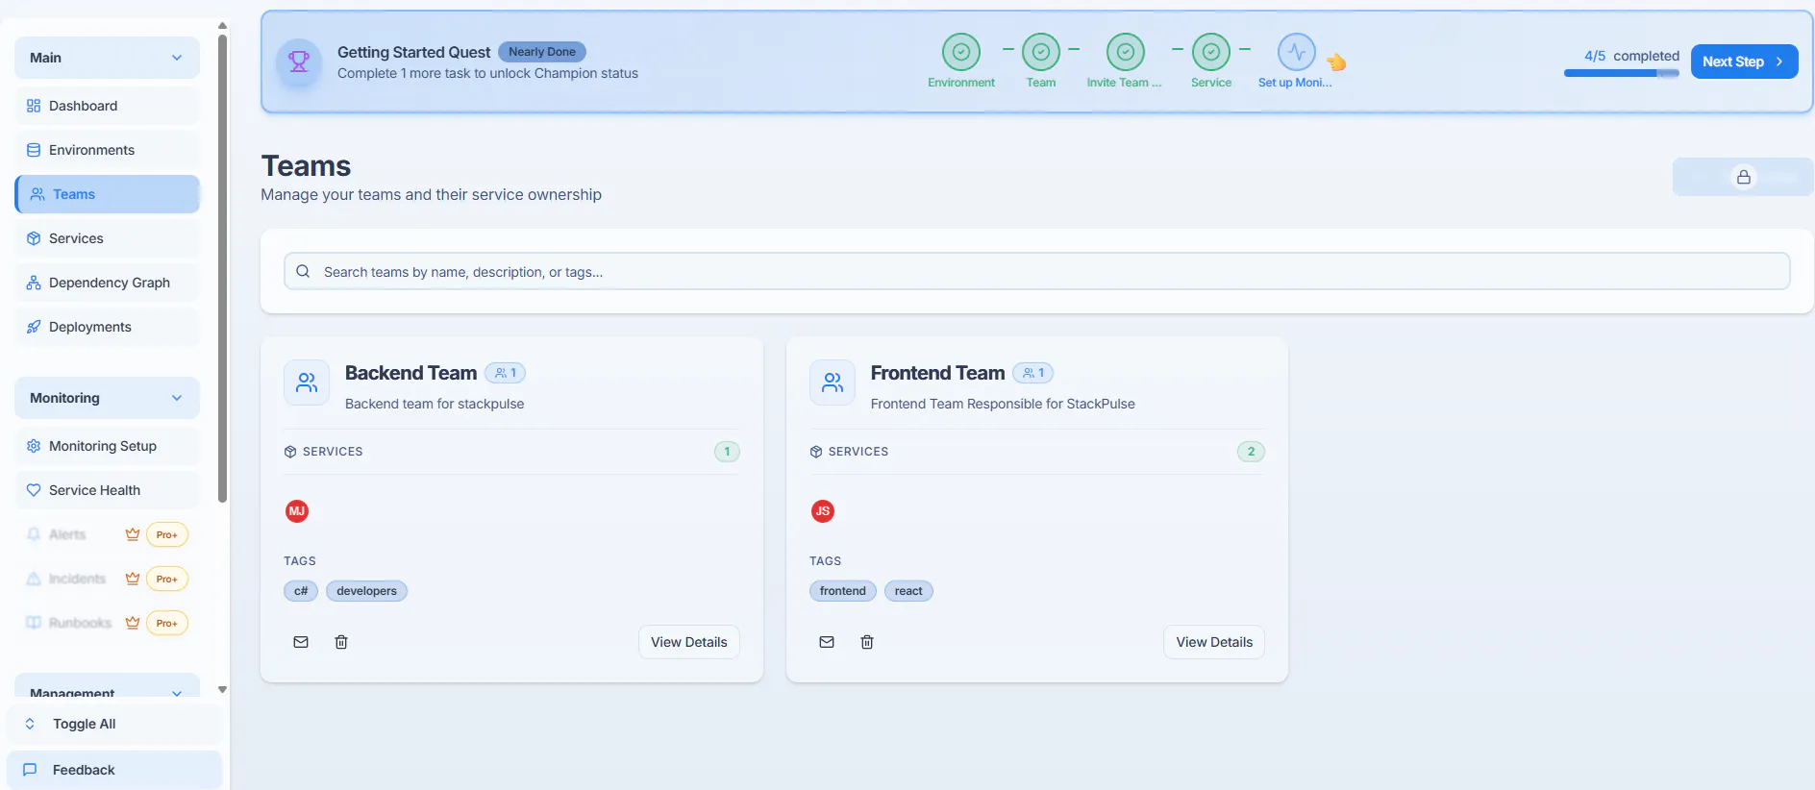Open Service Health
Screen dimensions: 1815x790
pyautogui.click(x=107, y=490)
